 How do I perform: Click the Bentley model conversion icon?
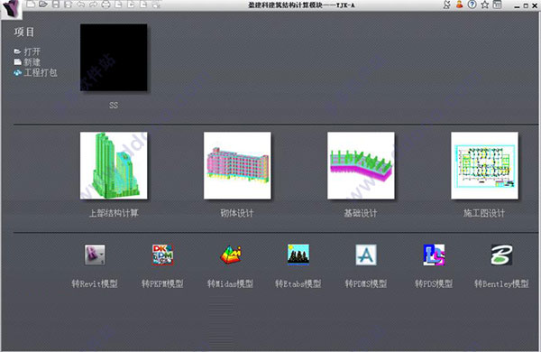tap(501, 255)
